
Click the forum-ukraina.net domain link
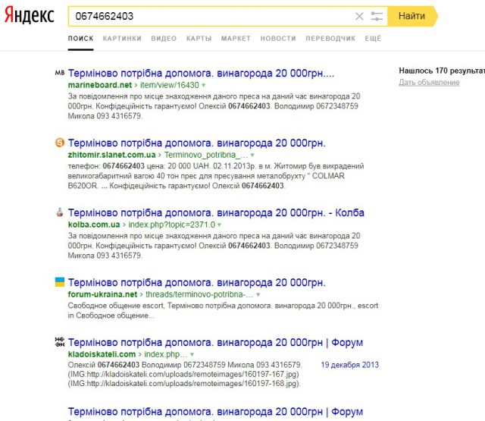[102, 294]
